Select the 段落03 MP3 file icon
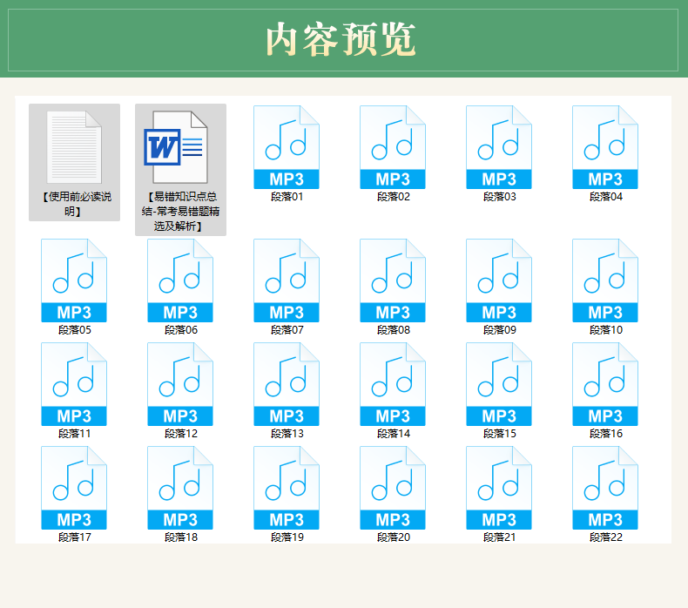Image resolution: width=688 pixels, height=608 pixels. [x=499, y=147]
